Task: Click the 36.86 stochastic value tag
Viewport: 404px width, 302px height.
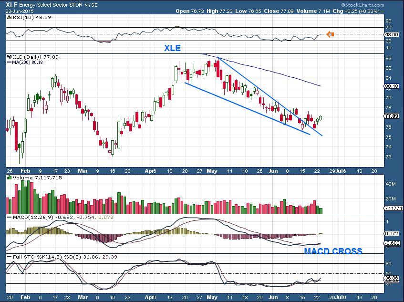Action: (x=392, y=278)
